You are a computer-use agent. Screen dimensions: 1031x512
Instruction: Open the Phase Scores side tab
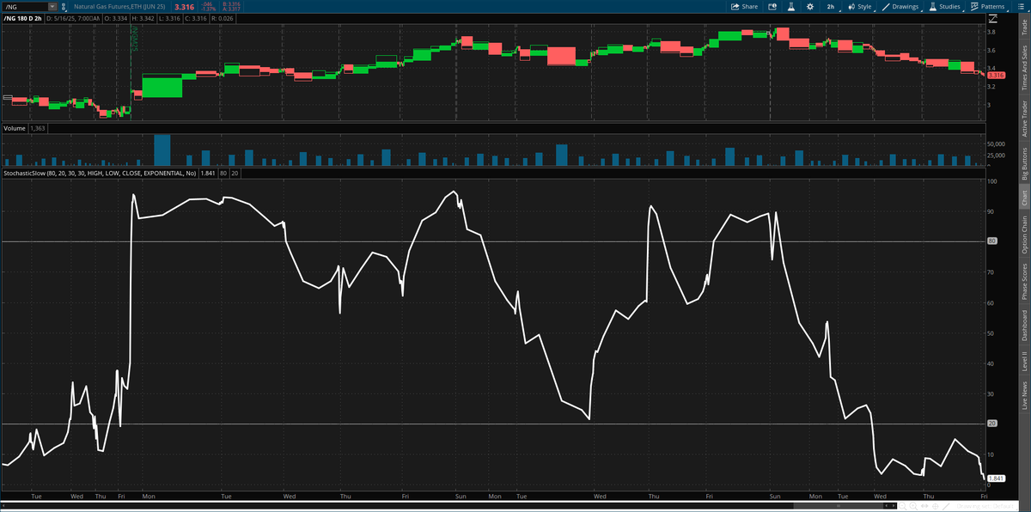[x=1023, y=281]
